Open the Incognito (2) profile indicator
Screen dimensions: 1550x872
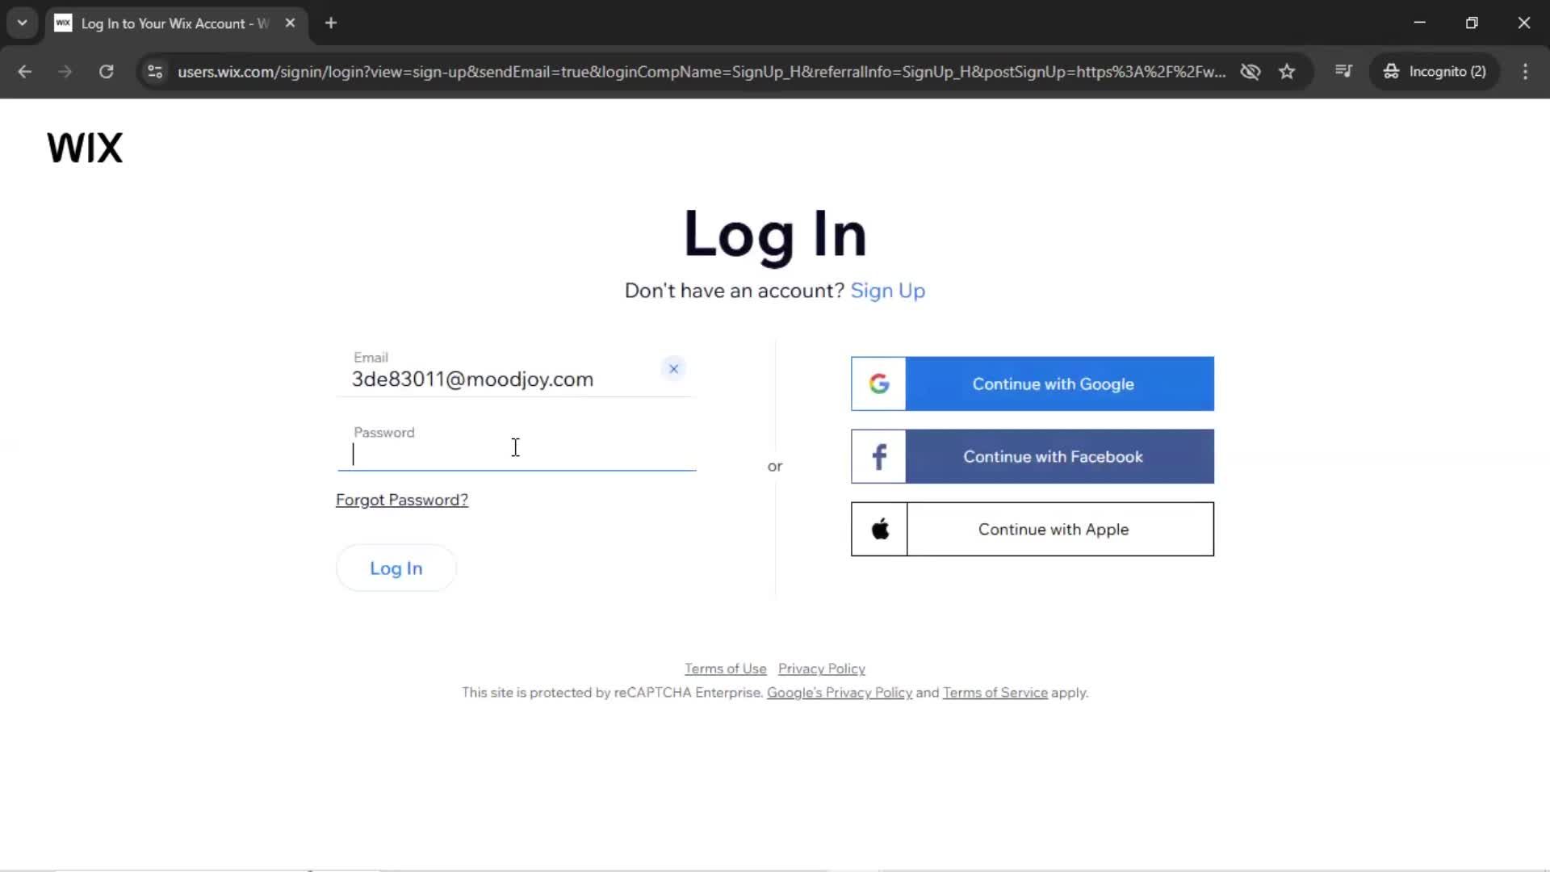(x=1434, y=71)
